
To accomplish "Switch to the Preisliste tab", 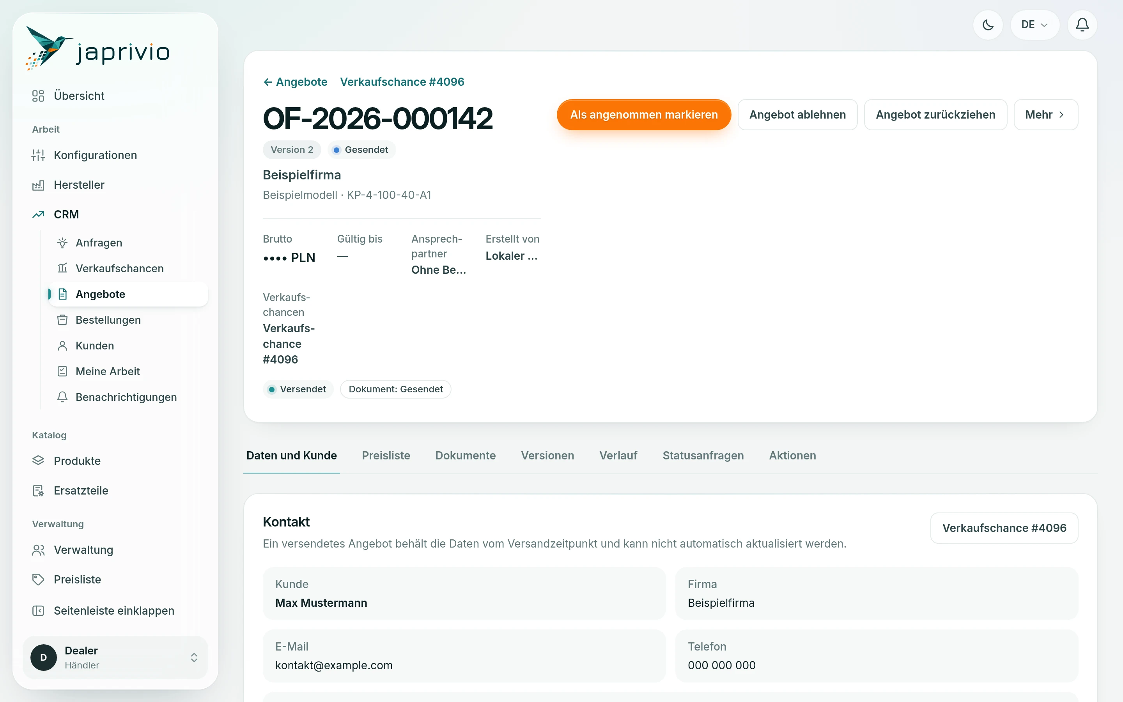I will (x=386, y=456).
